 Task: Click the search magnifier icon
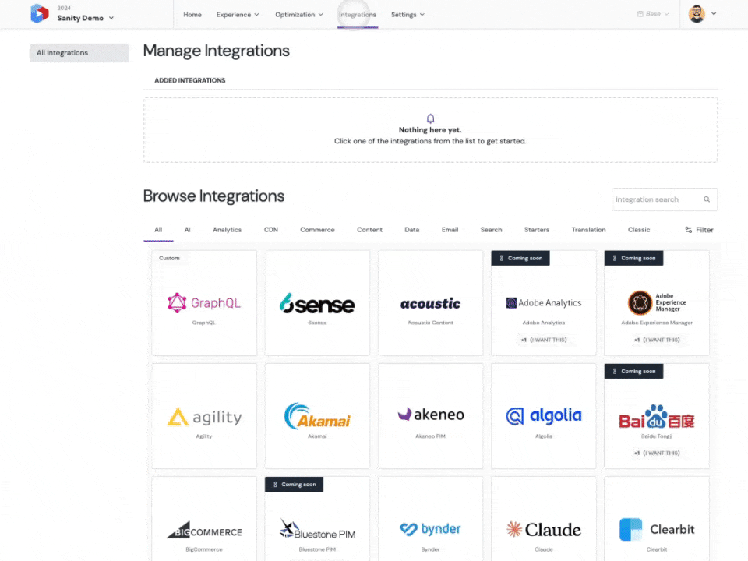707,199
